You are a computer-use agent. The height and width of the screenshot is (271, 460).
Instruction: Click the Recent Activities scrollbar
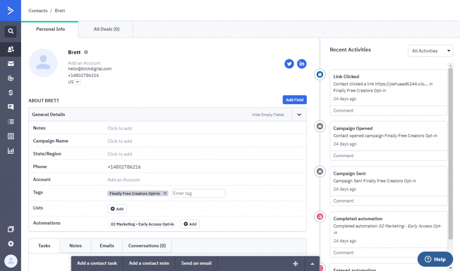(x=451, y=154)
